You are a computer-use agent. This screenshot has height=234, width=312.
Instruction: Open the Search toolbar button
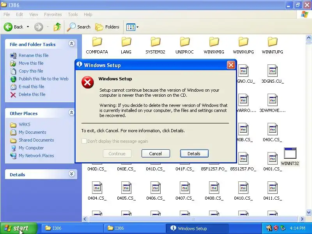79,27
